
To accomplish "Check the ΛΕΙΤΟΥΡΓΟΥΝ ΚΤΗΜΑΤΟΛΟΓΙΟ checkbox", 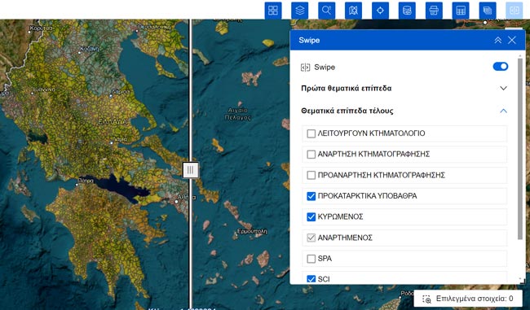I will pos(311,133).
